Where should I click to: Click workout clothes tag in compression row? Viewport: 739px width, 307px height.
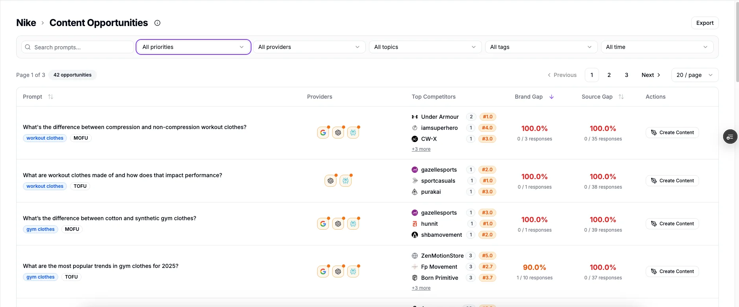click(x=45, y=138)
